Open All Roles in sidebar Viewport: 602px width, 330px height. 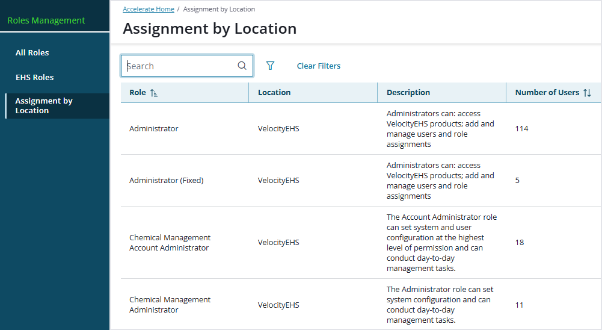(32, 52)
